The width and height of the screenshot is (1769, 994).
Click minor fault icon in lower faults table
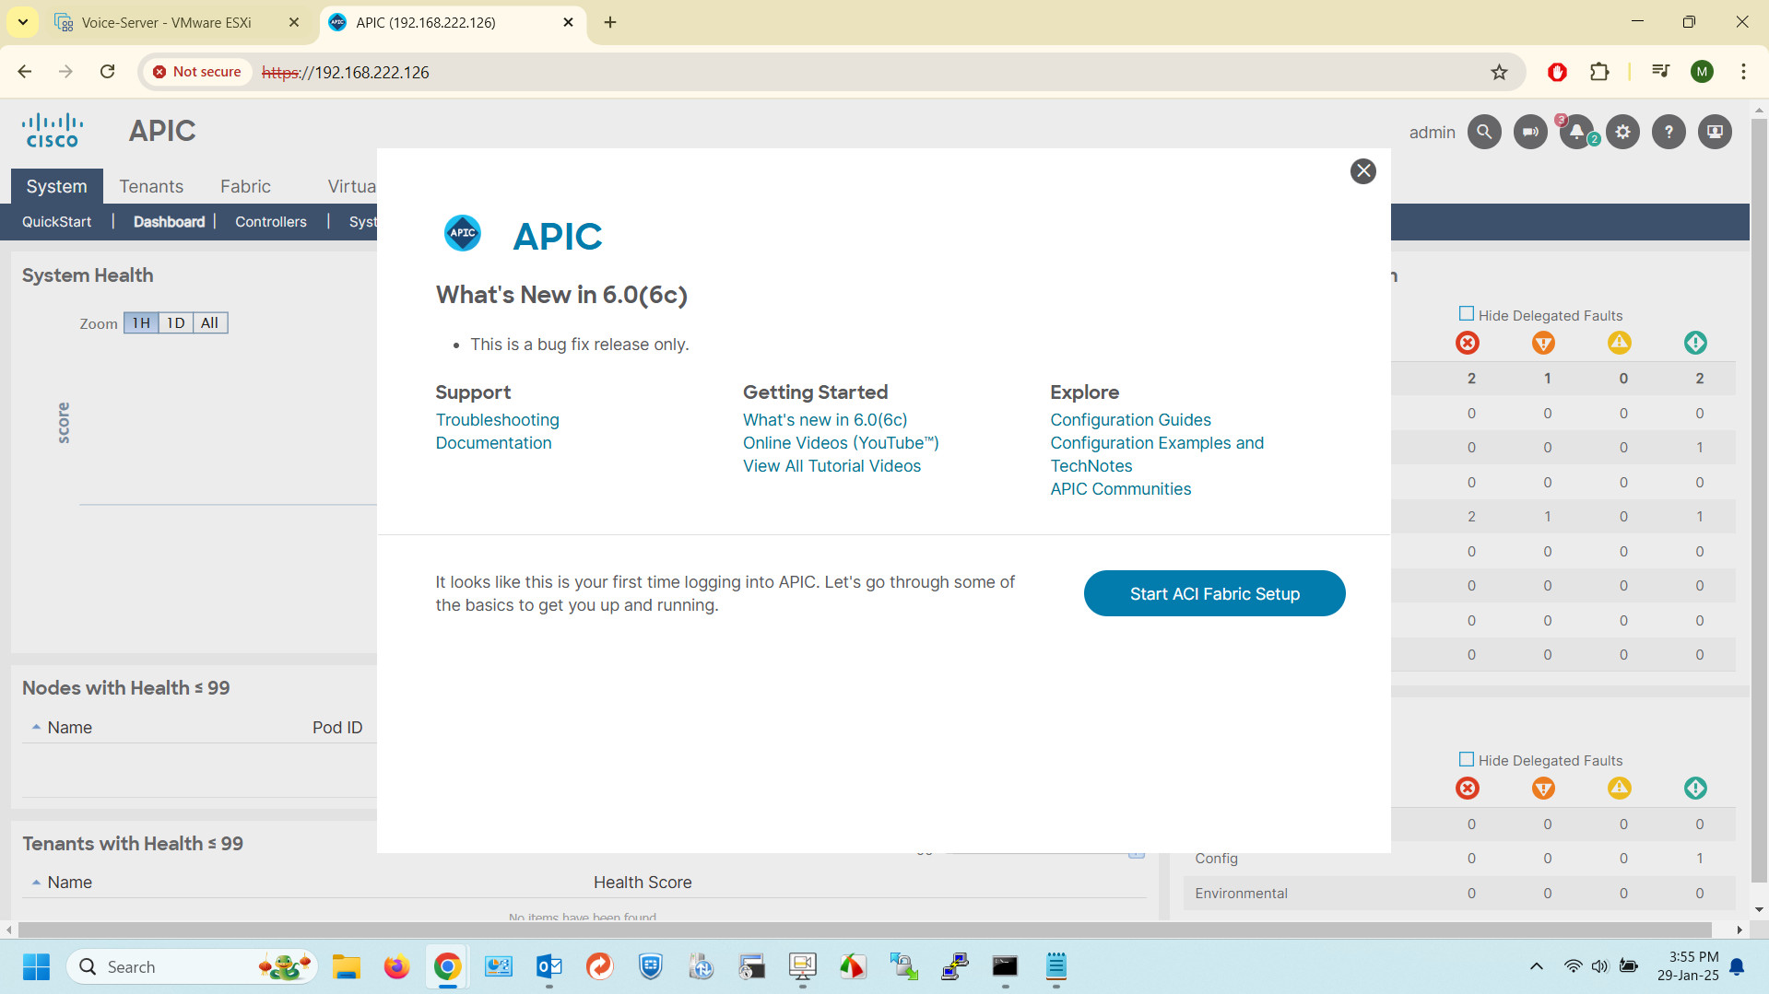(x=1620, y=789)
